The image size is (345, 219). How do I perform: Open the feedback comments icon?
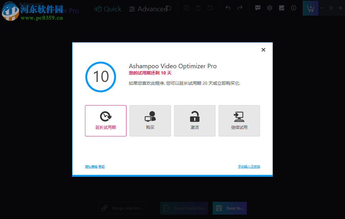(x=258, y=8)
